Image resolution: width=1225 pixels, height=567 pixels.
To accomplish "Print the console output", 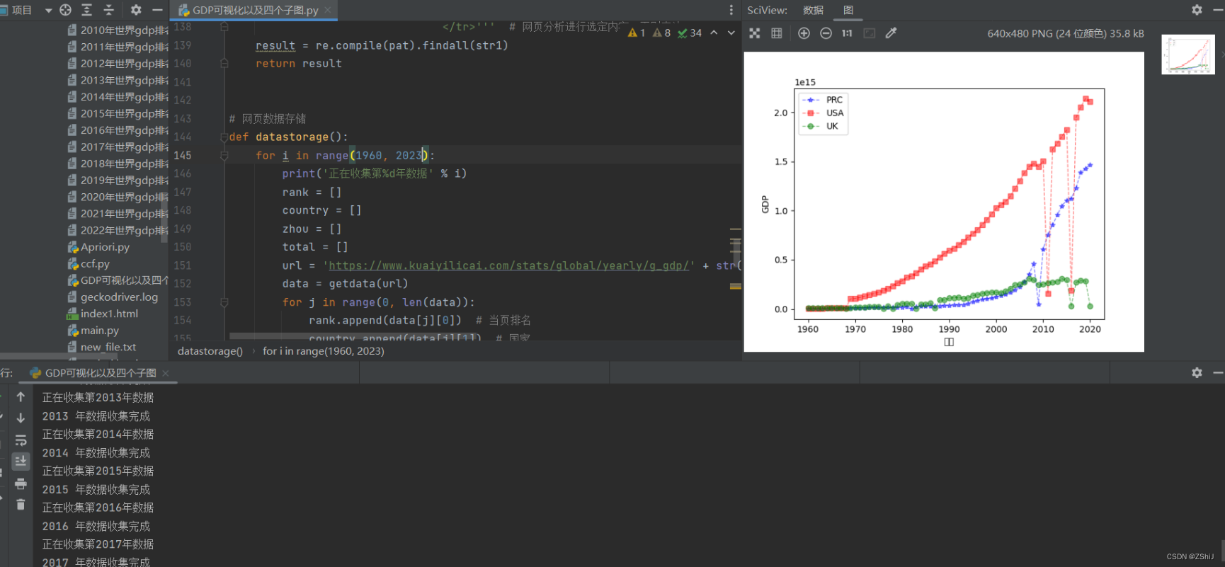I will pos(21,483).
